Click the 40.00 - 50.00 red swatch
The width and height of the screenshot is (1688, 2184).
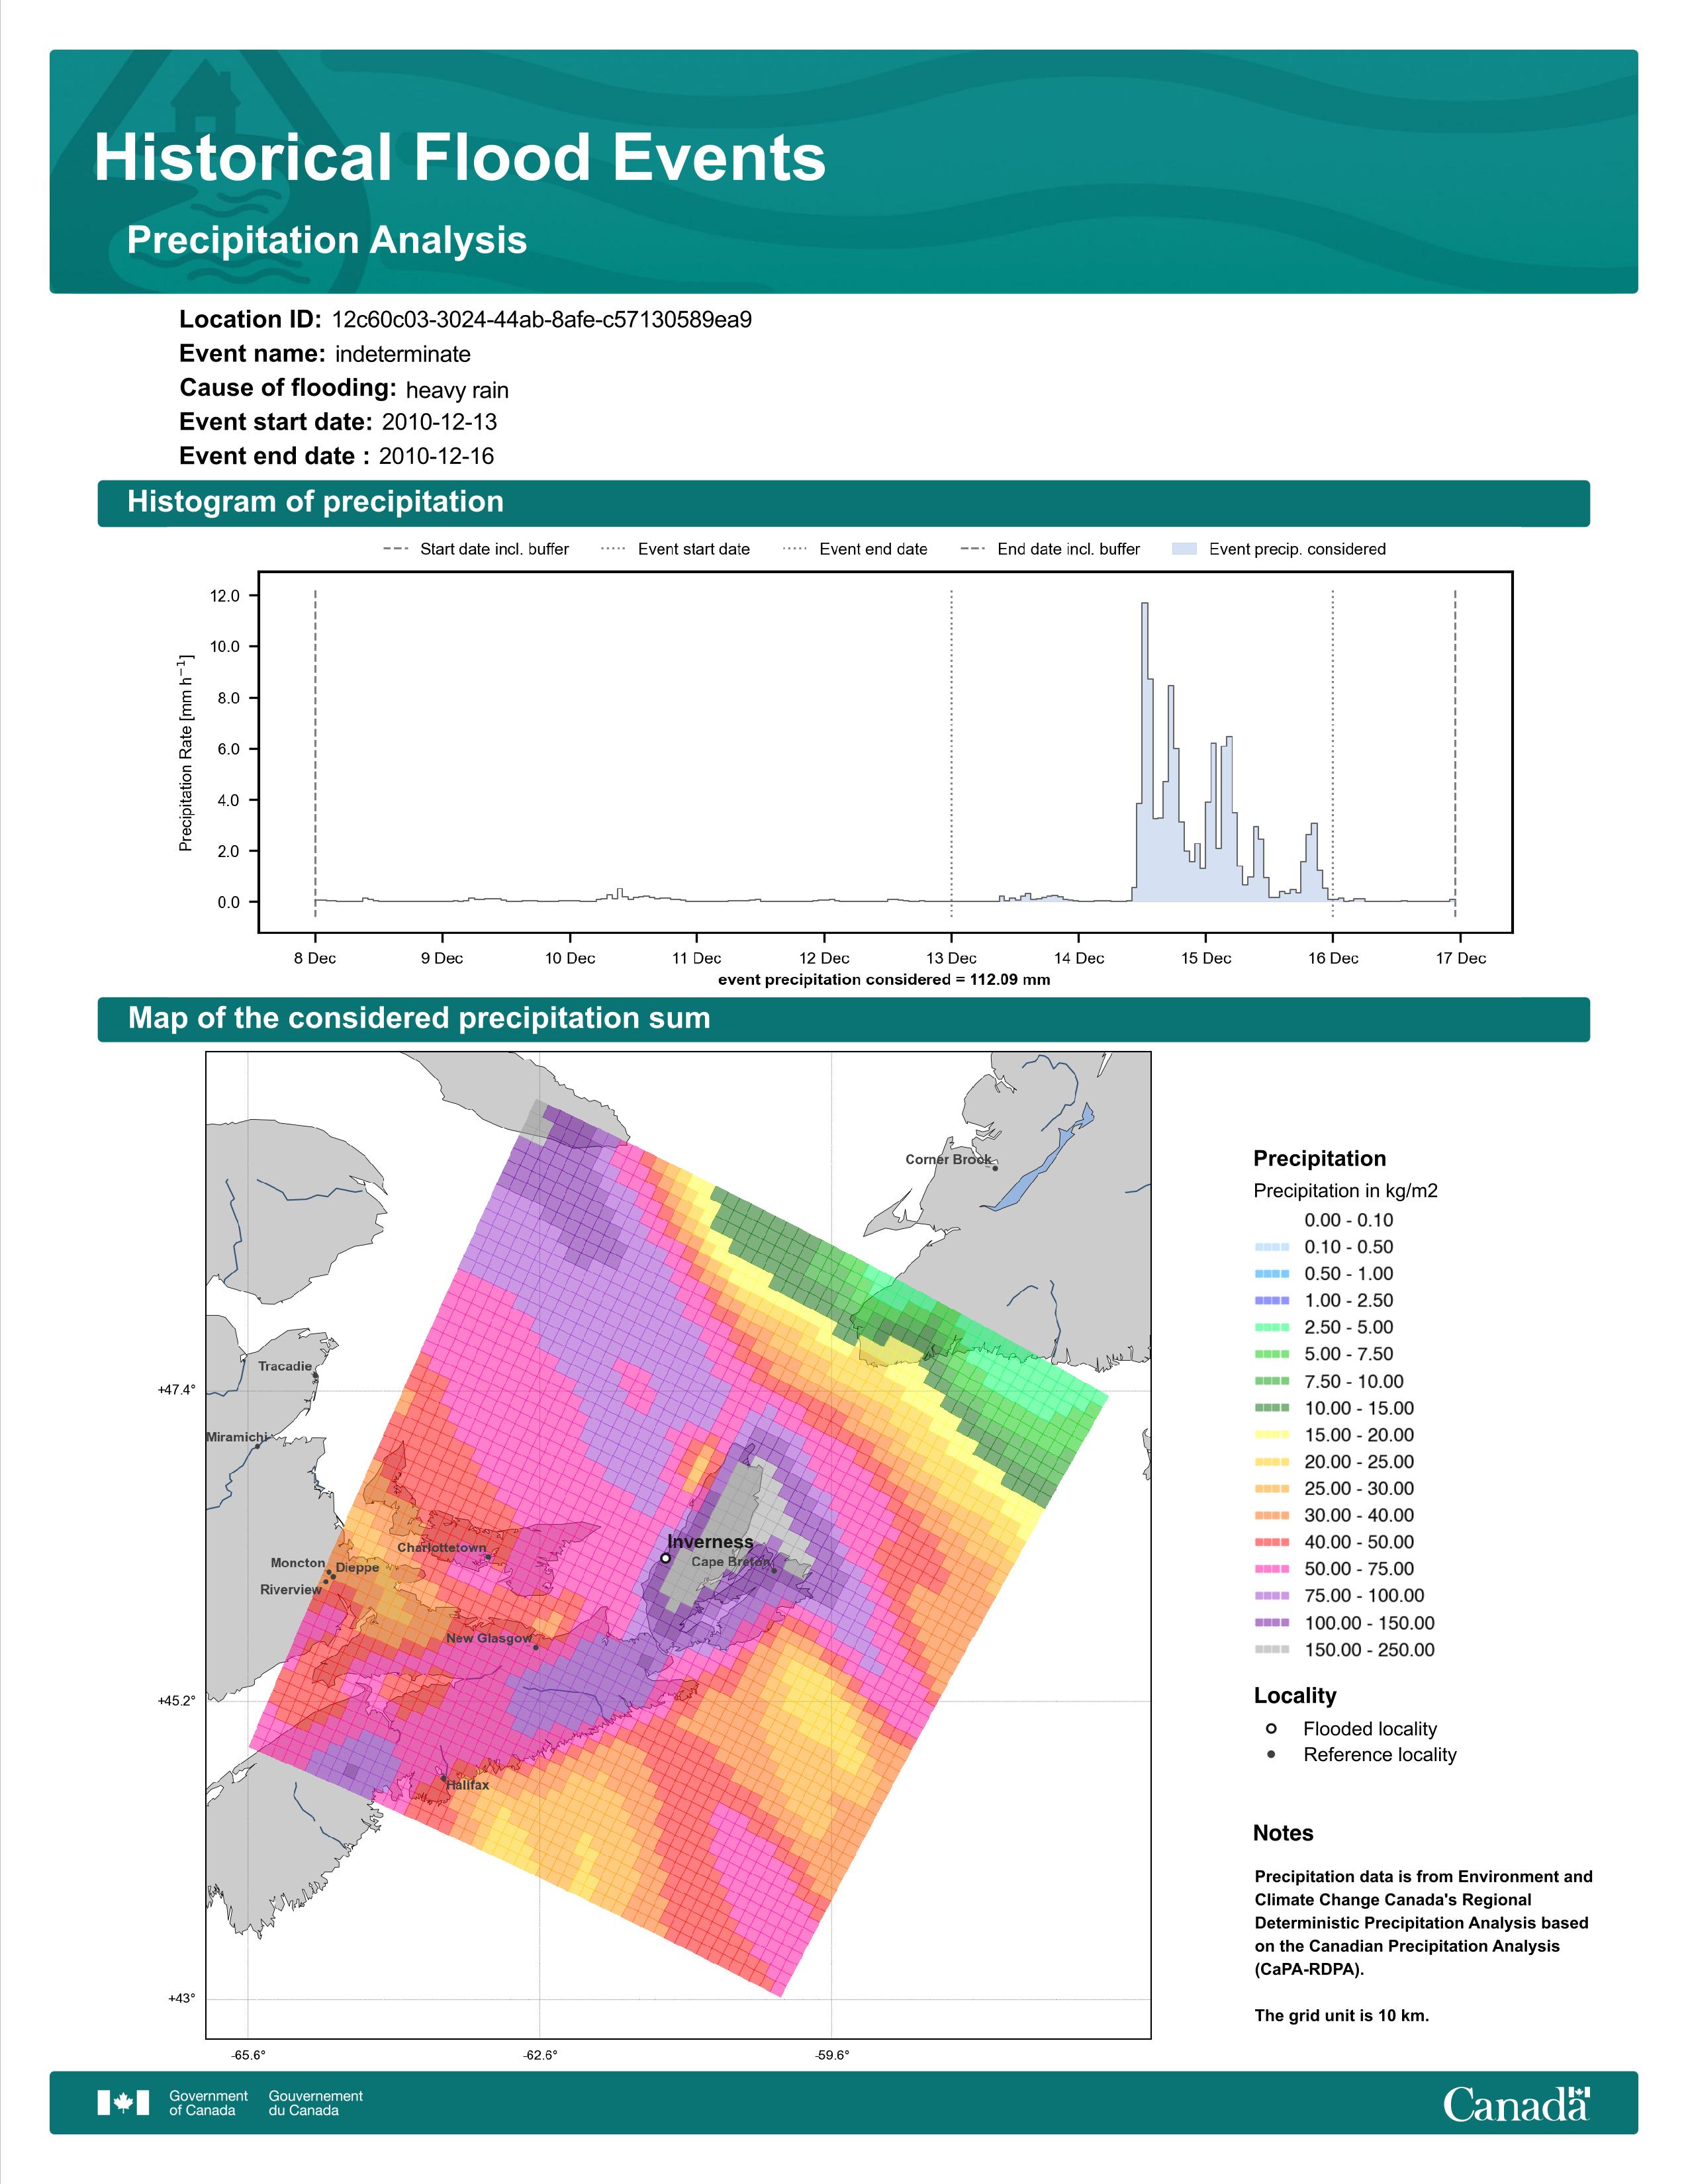[1271, 1542]
